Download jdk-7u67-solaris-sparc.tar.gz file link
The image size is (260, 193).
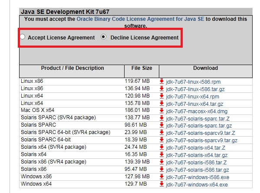pyautogui.click(x=199, y=126)
